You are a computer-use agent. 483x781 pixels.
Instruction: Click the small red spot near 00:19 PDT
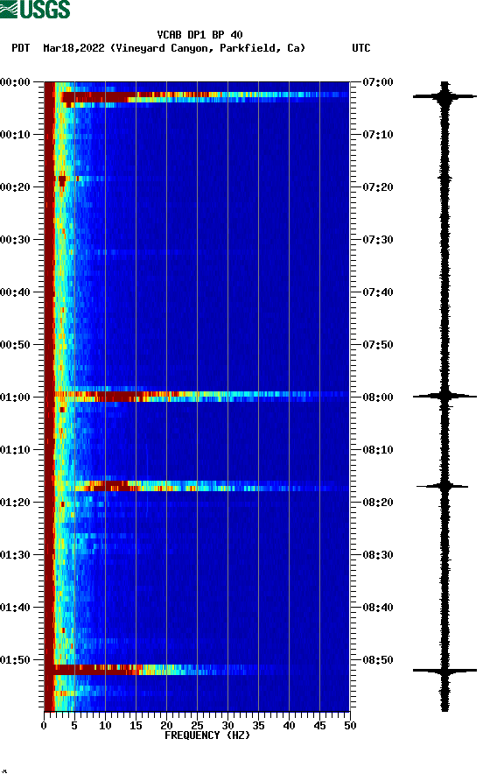pos(62,180)
